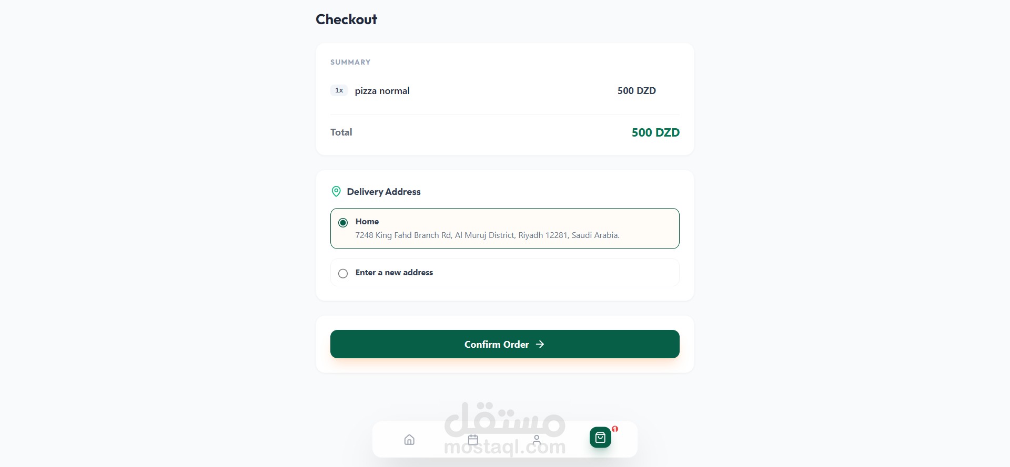Click the green total amount 500 DZD
The width and height of the screenshot is (1010, 467).
655,132
